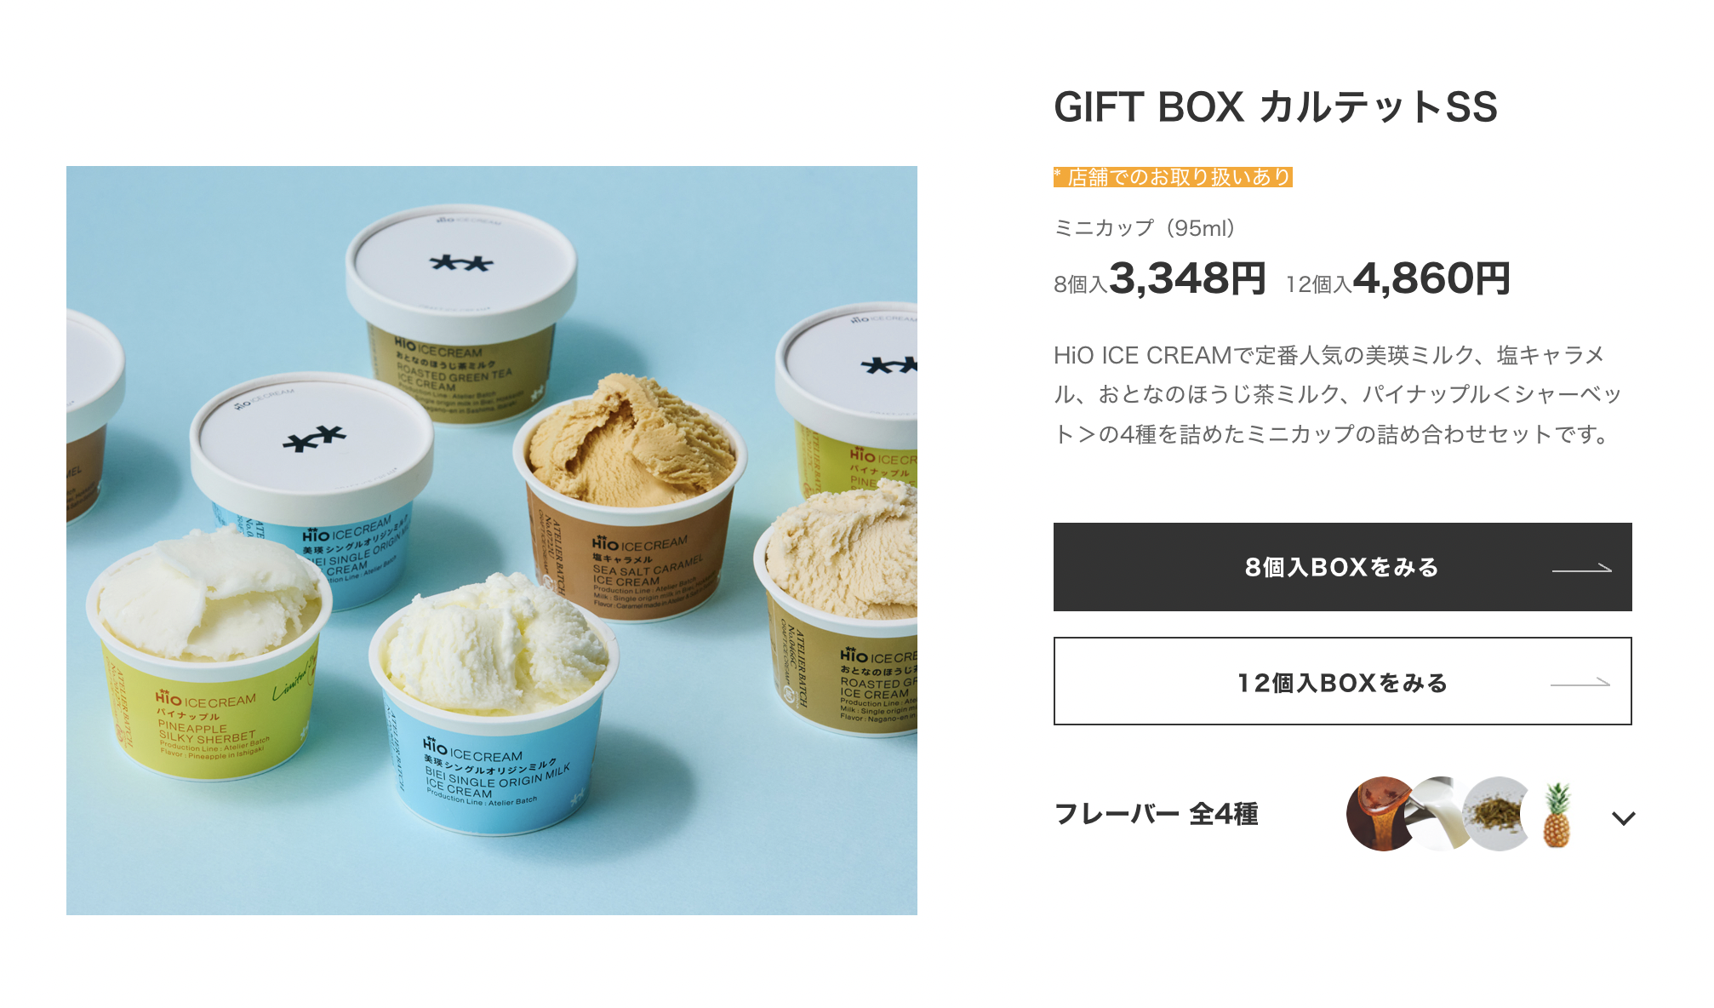
Task: Click the arrow in the 12個入 button
Action: [1580, 682]
